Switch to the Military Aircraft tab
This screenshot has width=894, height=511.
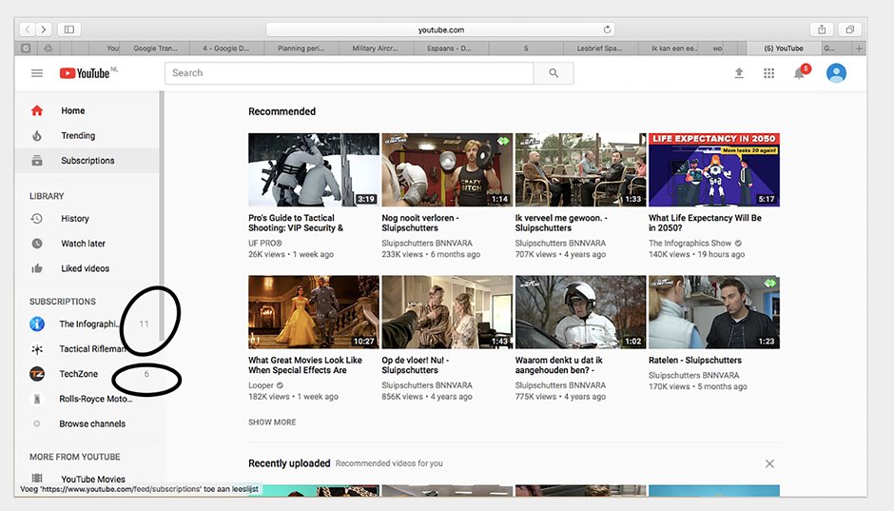pyautogui.click(x=378, y=48)
